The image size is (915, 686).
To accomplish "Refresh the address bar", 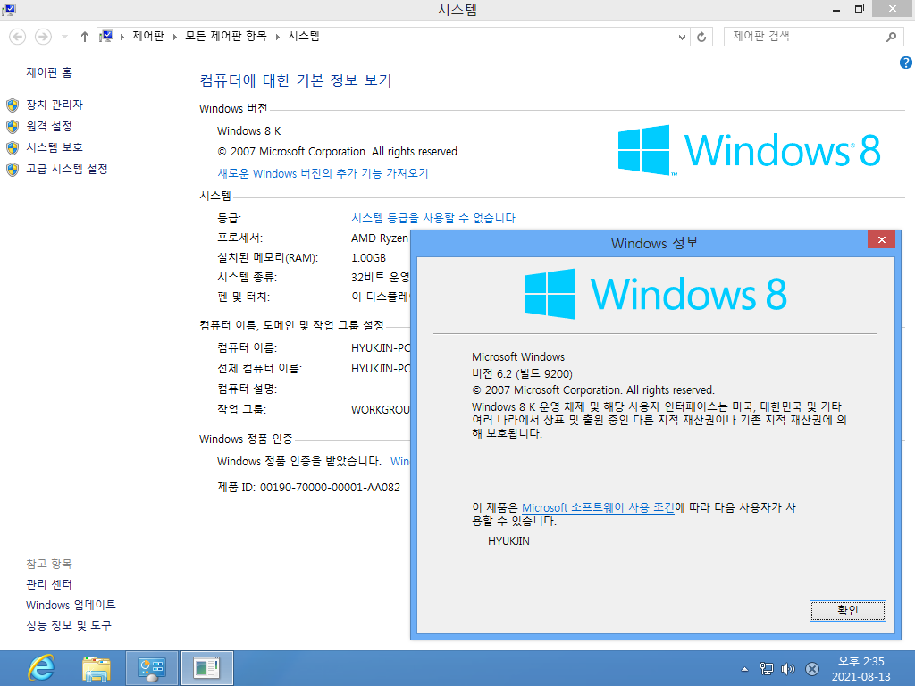I will (x=701, y=37).
